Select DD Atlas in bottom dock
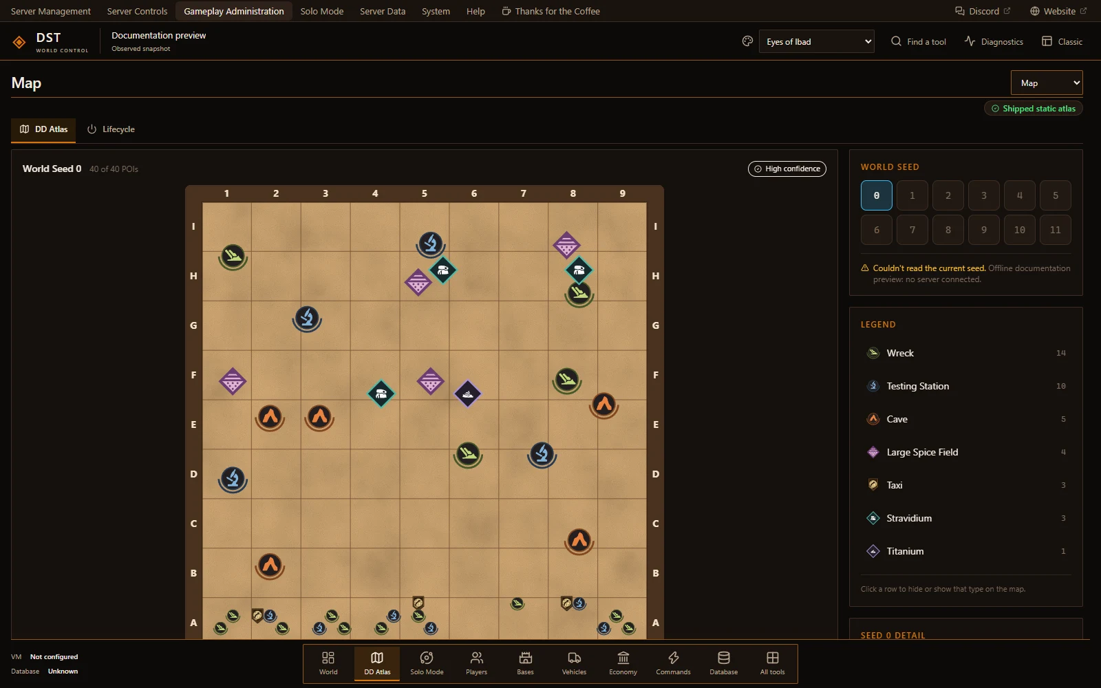The height and width of the screenshot is (688, 1101). [x=377, y=663]
